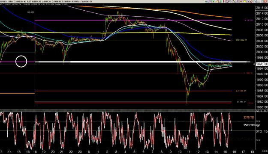Screen dimensions: 268x154
Task: Click the 2014.00 price axis label
Action: (262, 13)
